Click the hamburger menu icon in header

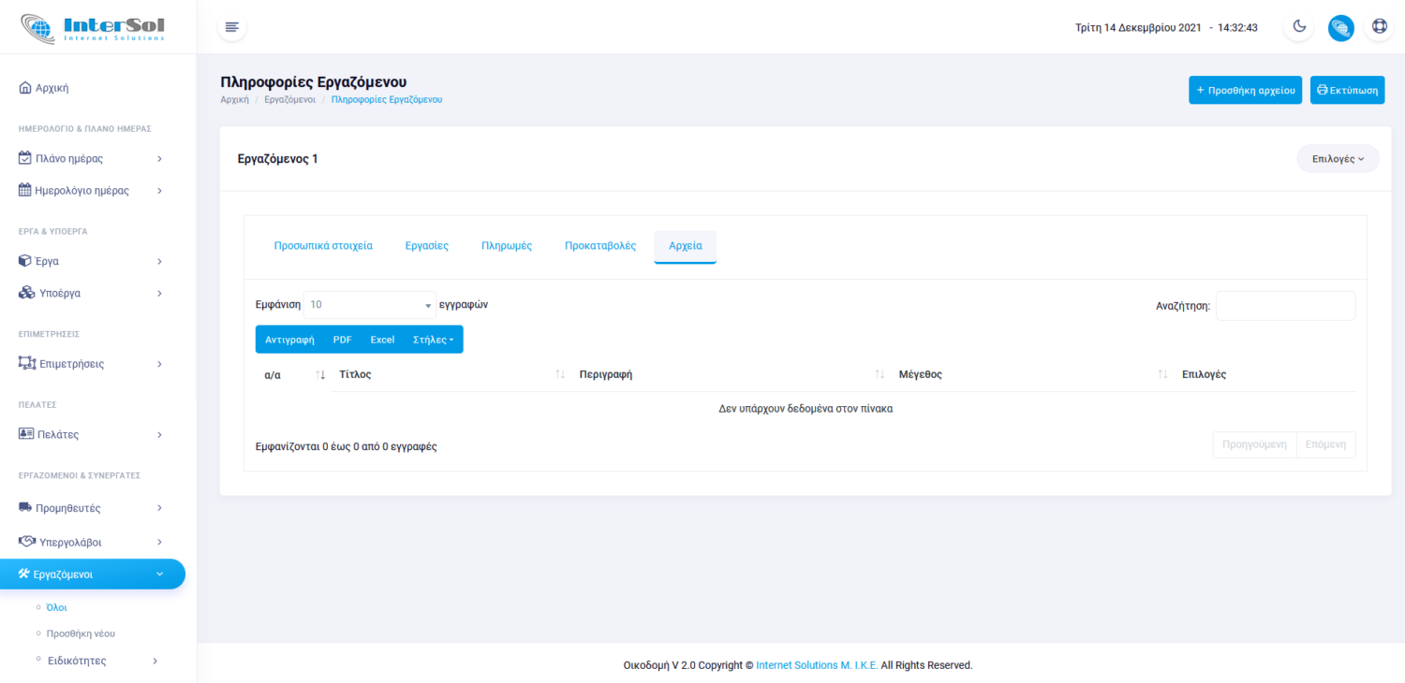coord(232,27)
